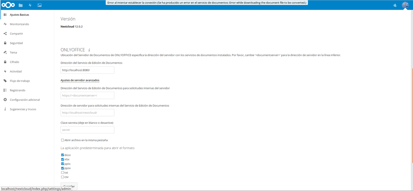The height and width of the screenshot is (191, 413).
Task: Open the Contacts menu icon in header
Action: click(395, 5)
